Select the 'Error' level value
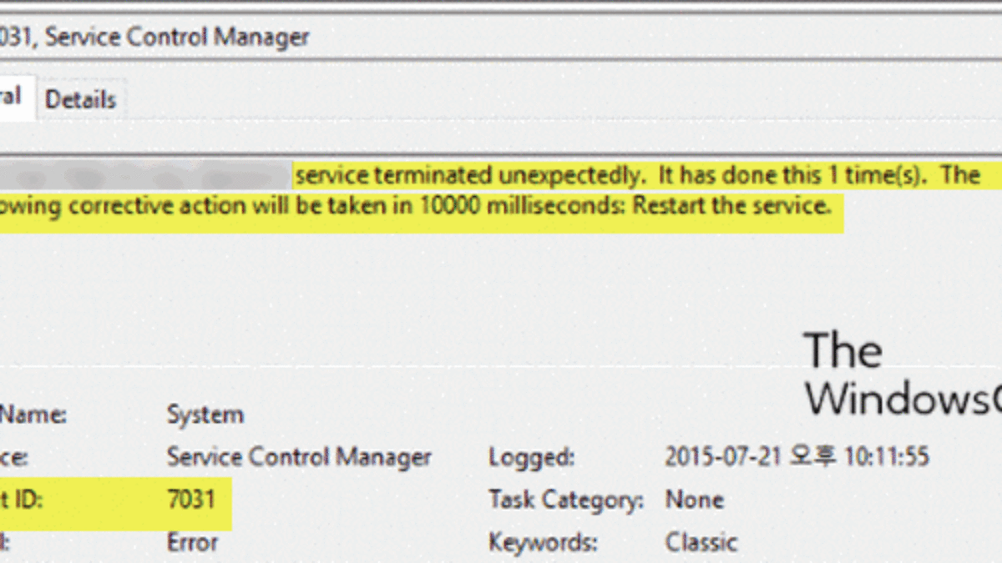The width and height of the screenshot is (1002, 563). pos(192,542)
